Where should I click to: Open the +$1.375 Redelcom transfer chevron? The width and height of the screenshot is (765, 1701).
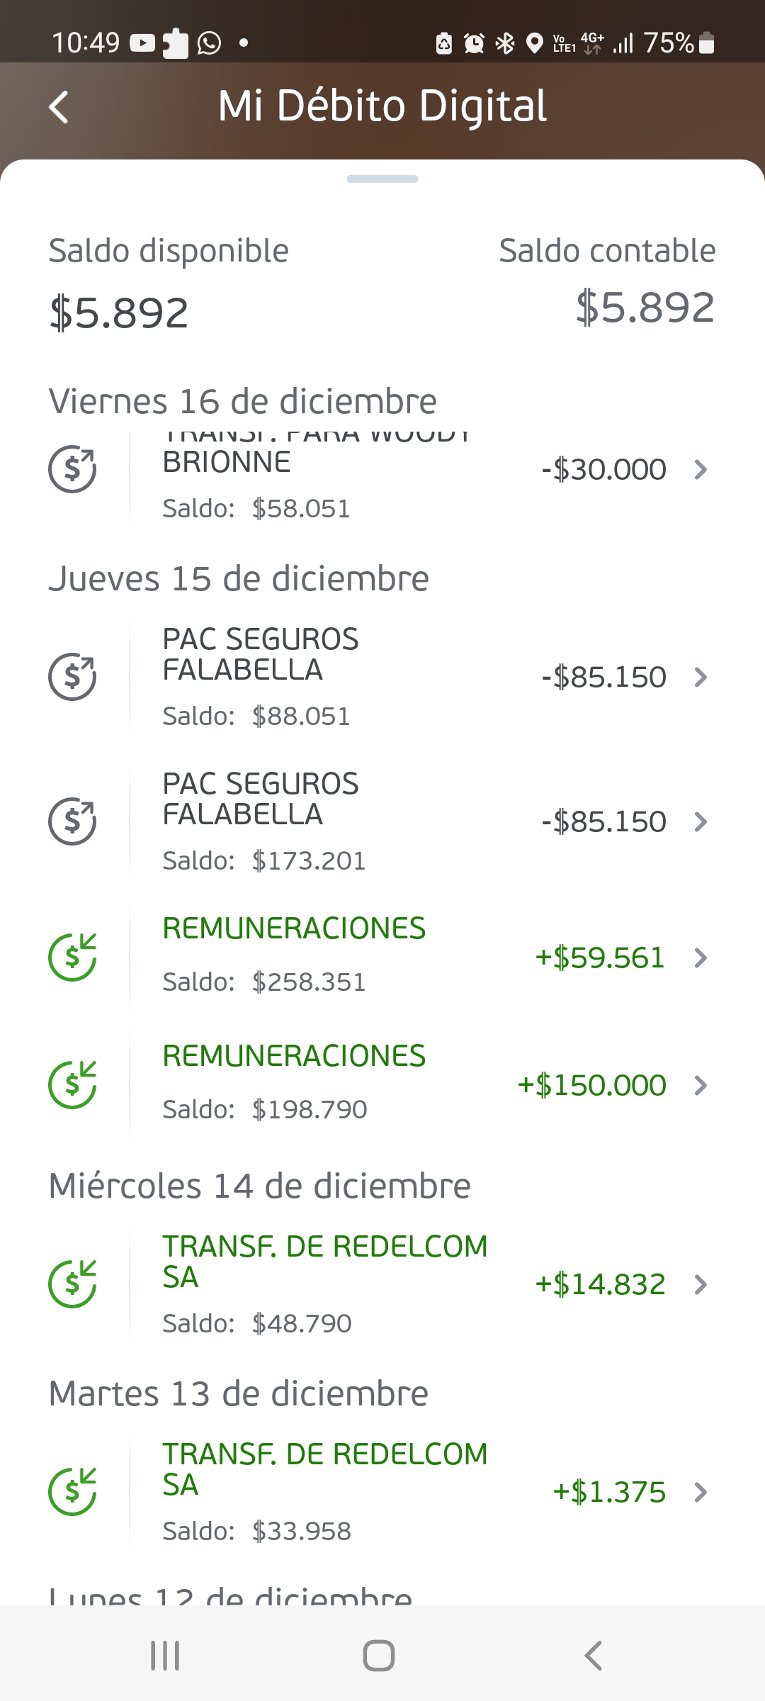pos(701,1492)
